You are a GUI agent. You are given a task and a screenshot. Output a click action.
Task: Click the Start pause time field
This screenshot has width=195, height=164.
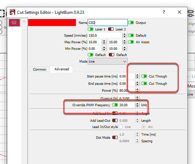click(x=127, y=76)
